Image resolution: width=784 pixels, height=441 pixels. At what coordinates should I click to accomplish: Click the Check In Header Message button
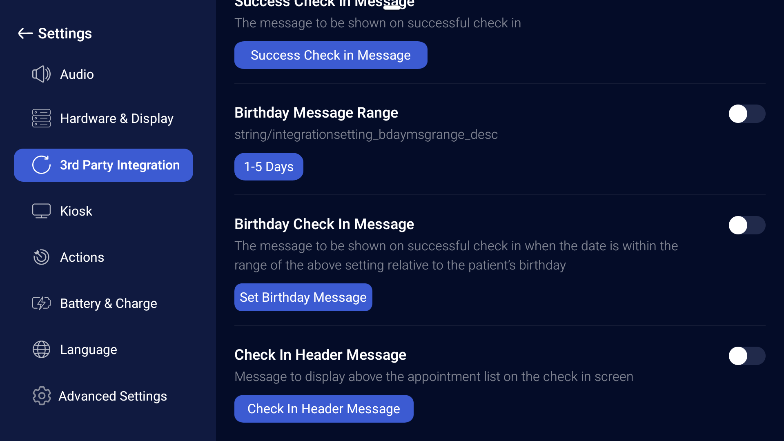[x=324, y=409]
